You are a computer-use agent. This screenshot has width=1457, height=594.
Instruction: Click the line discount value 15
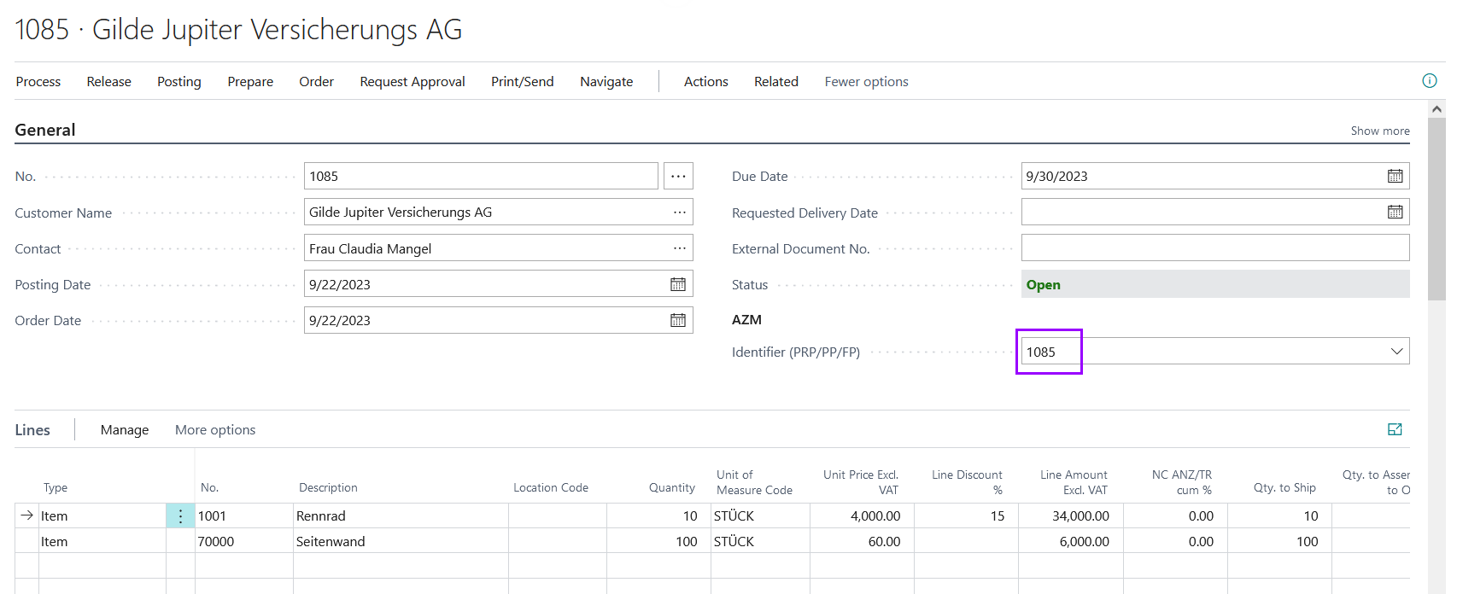(966, 515)
